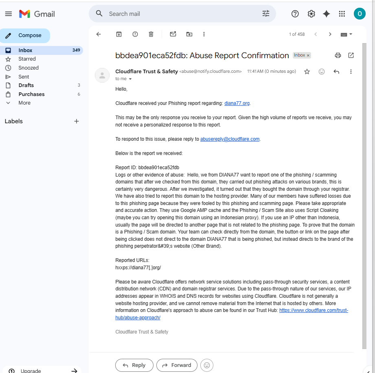Add emoji reaction next to Forward
The width and height of the screenshot is (375, 373).
pos(206,365)
